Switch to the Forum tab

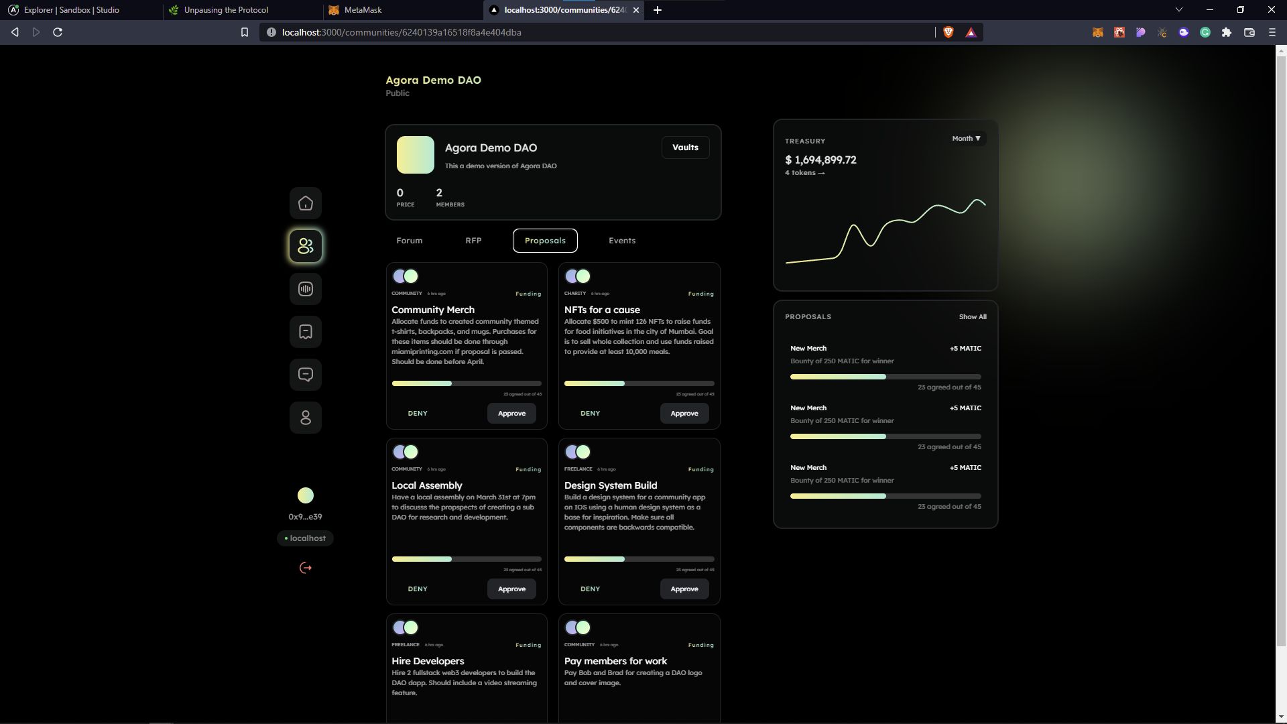coord(410,241)
